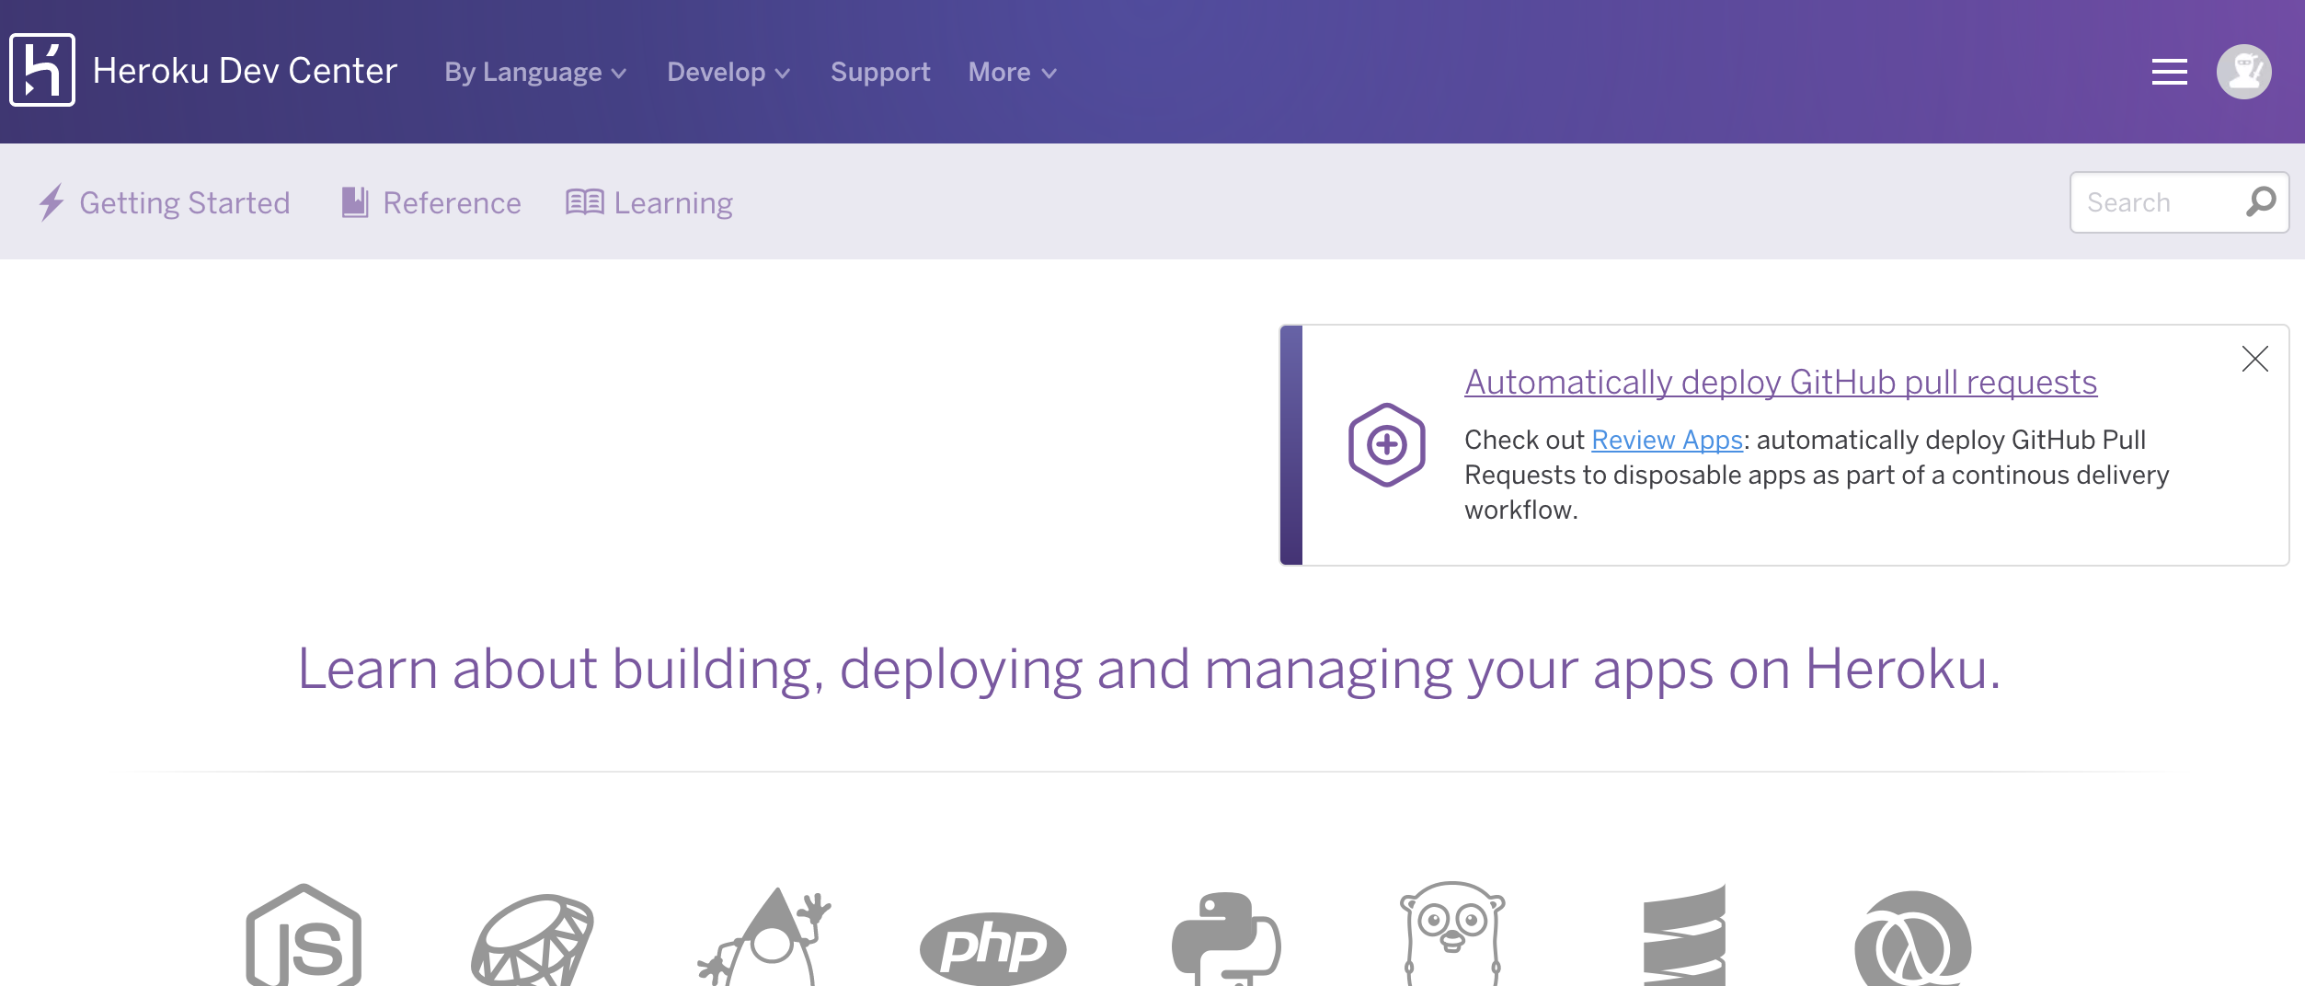Follow the Review Apps link
Image resolution: width=2305 pixels, height=986 pixels.
[1667, 440]
